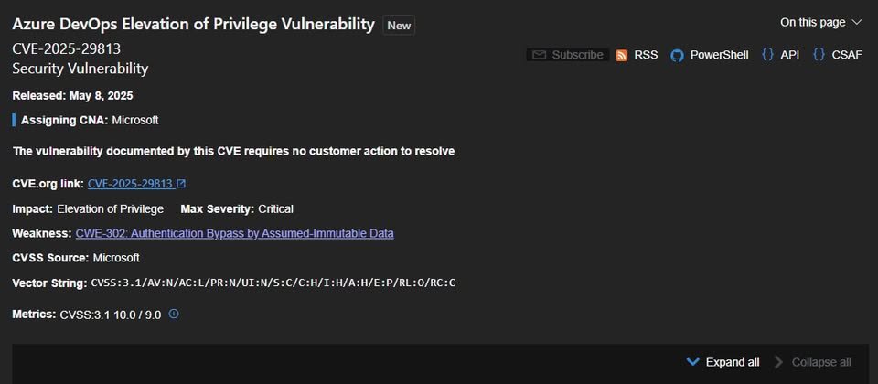Open the API text link
Image resolution: width=878 pixels, height=384 pixels.
(x=789, y=55)
